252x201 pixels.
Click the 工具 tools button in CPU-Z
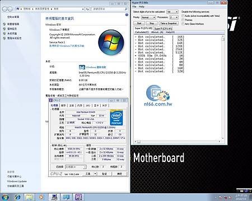(x=88, y=174)
